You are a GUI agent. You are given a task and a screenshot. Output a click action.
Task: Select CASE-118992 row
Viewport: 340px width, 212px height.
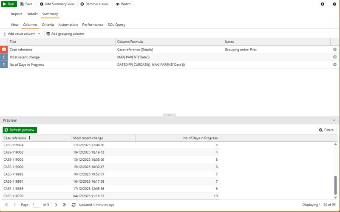tap(110, 174)
